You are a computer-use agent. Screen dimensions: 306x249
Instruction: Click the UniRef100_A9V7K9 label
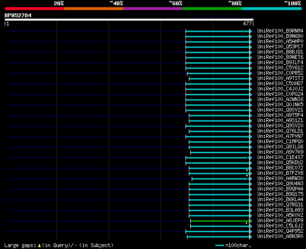click(x=280, y=152)
